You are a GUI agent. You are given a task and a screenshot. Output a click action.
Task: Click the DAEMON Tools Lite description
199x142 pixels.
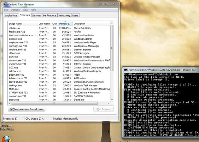point(83,96)
